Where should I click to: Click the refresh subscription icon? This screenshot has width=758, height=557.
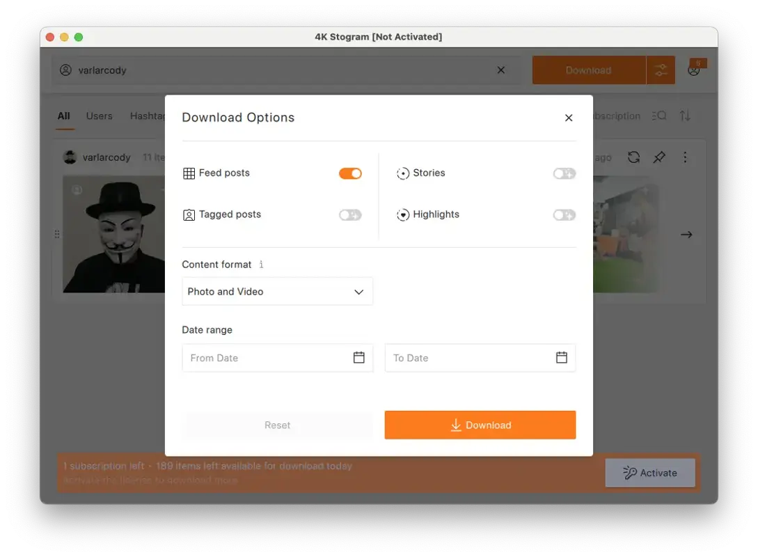click(x=633, y=157)
